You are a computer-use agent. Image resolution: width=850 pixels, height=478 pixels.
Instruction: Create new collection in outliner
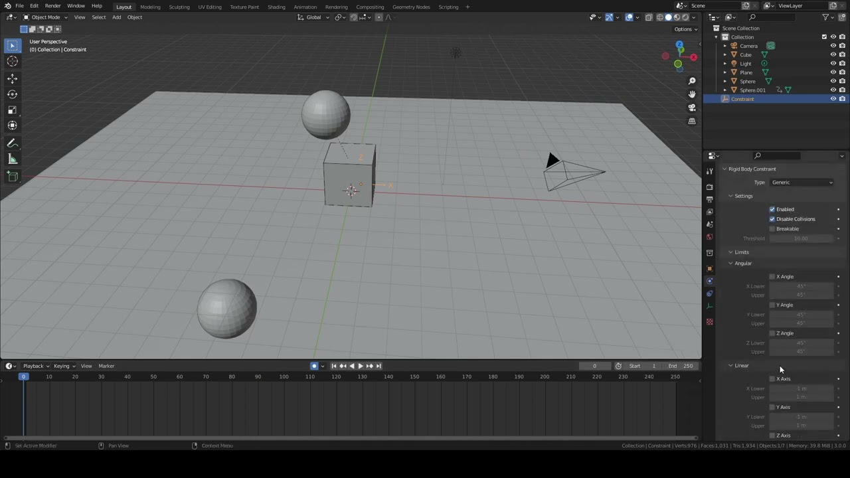tap(842, 17)
